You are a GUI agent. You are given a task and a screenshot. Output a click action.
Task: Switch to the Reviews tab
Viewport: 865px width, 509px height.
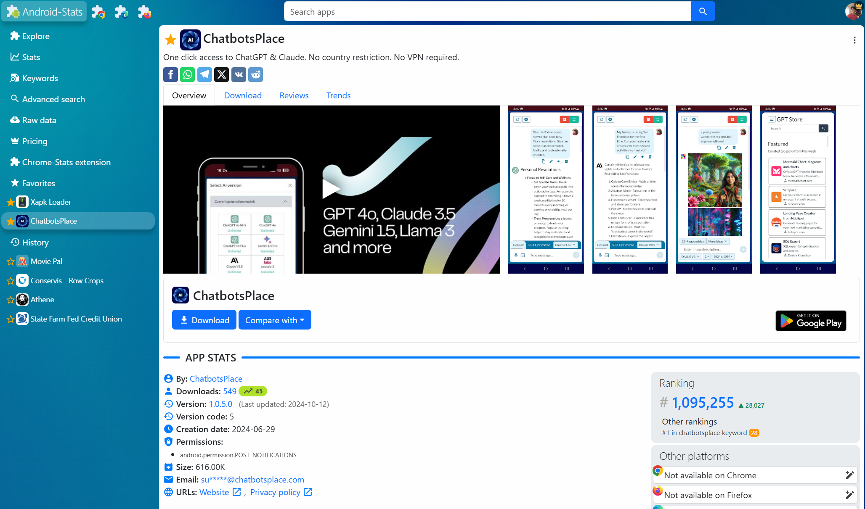click(x=294, y=95)
